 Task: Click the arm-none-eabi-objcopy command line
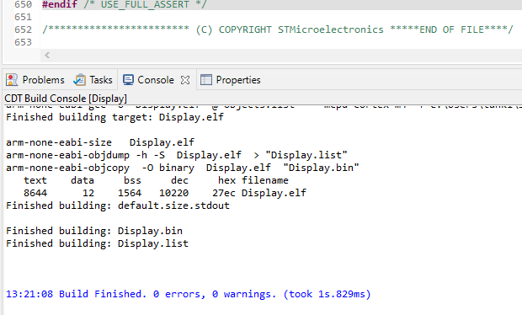click(x=183, y=168)
